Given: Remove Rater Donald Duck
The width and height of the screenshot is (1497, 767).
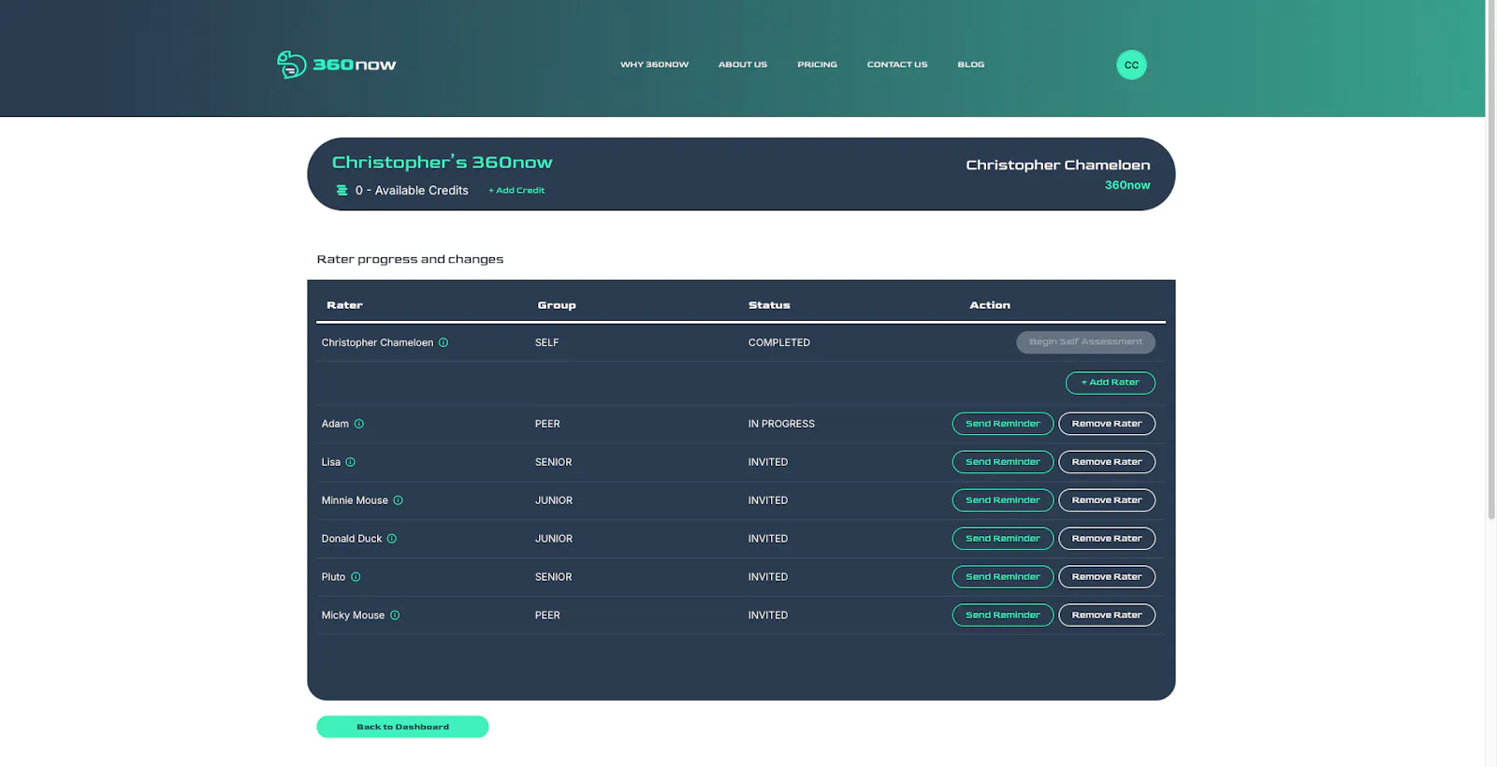Looking at the screenshot, I should [1107, 539].
